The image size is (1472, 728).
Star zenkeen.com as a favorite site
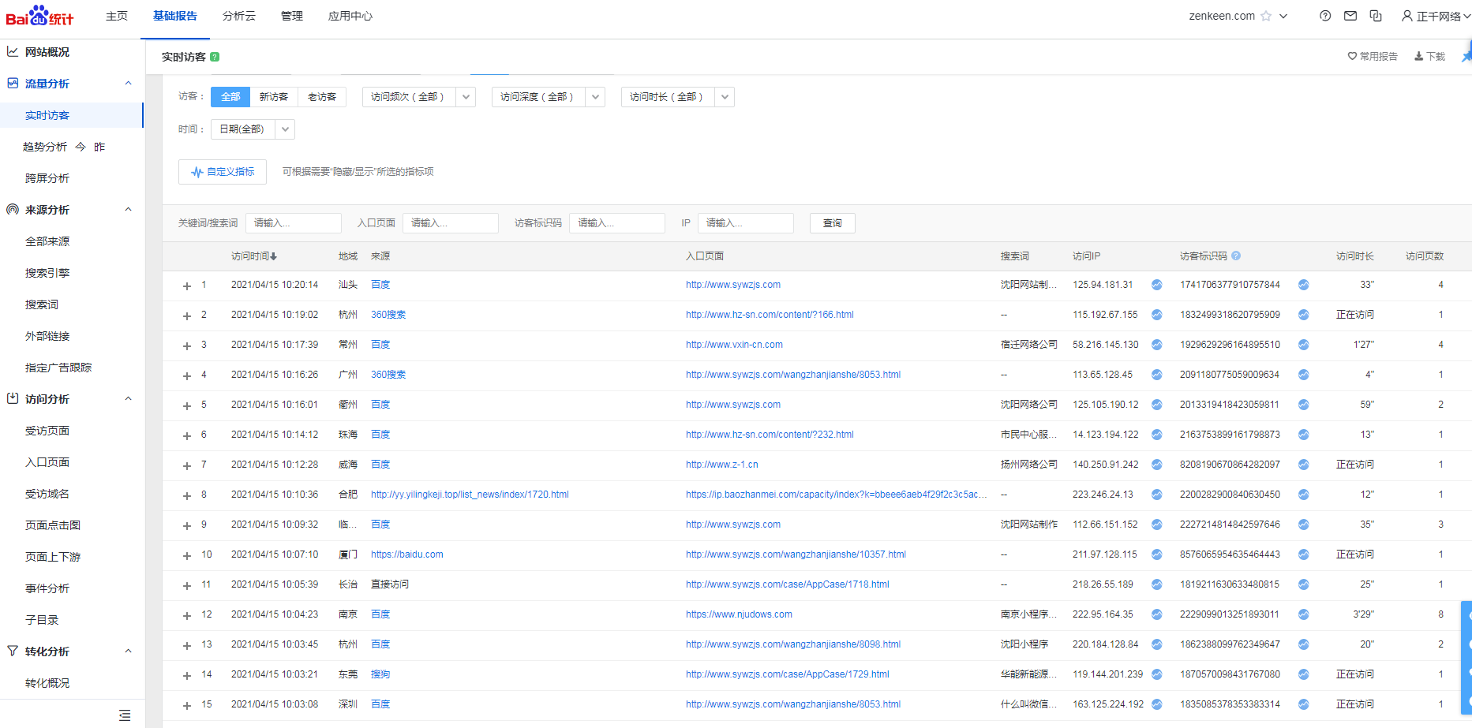1266,16
